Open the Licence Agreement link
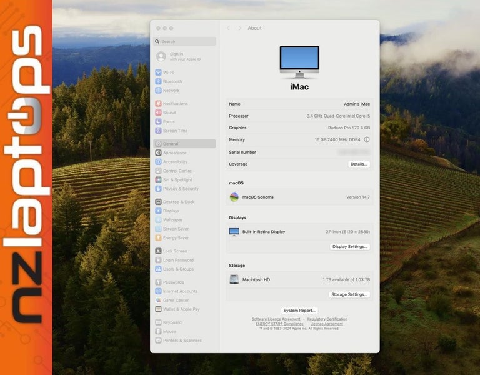480x375 pixels. click(327, 324)
